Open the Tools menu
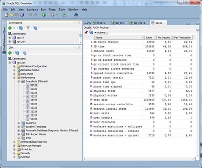 pyautogui.click(x=62, y=10)
